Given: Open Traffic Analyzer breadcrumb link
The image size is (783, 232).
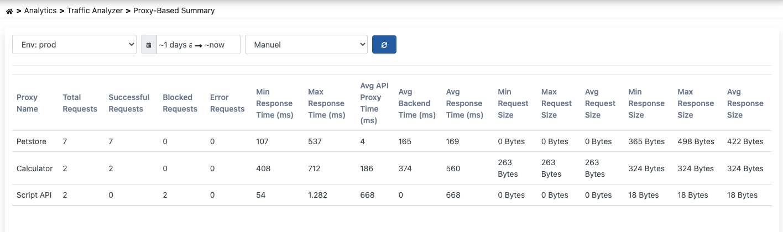Looking at the screenshot, I should (95, 10).
